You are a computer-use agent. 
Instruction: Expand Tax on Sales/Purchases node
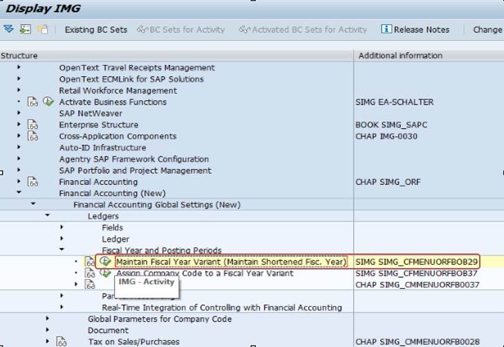point(47,341)
